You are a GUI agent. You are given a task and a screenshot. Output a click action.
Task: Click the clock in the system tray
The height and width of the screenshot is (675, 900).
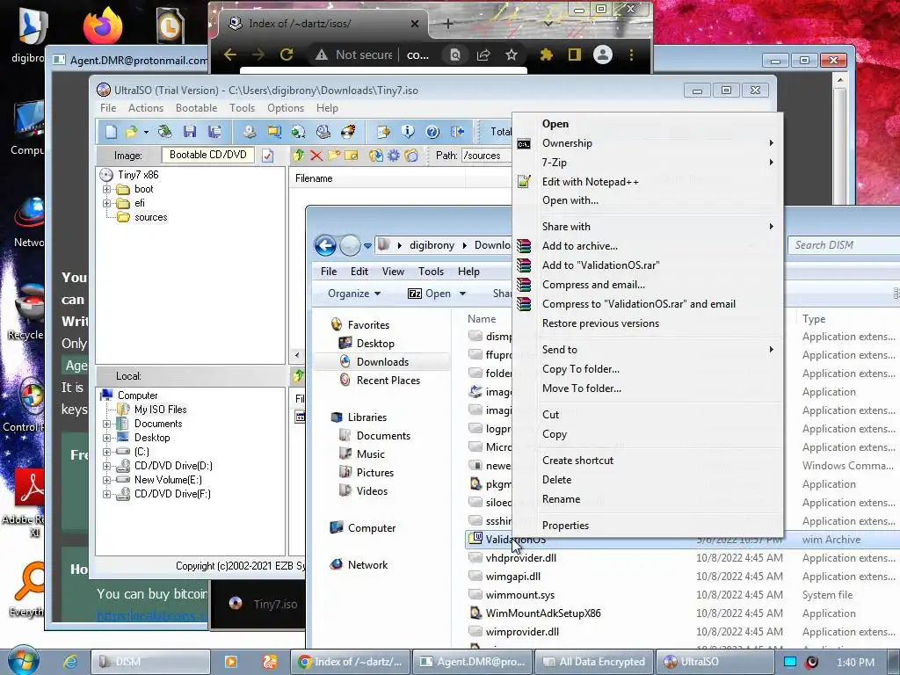click(855, 663)
